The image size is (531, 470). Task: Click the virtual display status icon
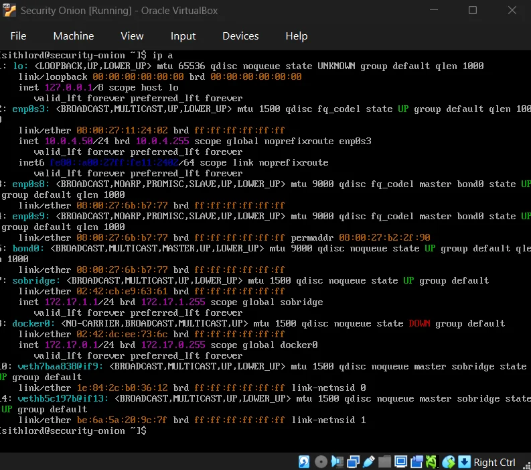pos(401,462)
